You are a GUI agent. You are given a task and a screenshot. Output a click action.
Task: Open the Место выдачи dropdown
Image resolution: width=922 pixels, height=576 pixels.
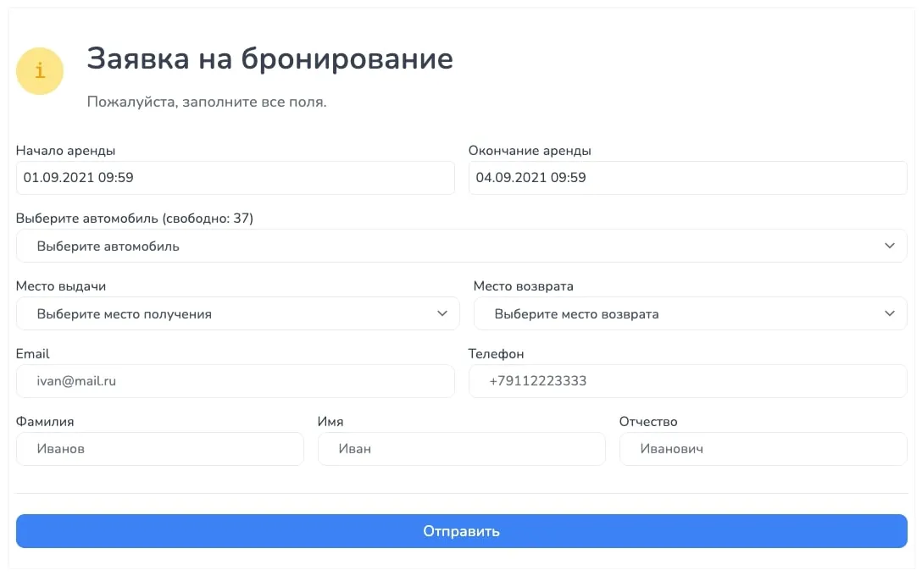coord(237,313)
